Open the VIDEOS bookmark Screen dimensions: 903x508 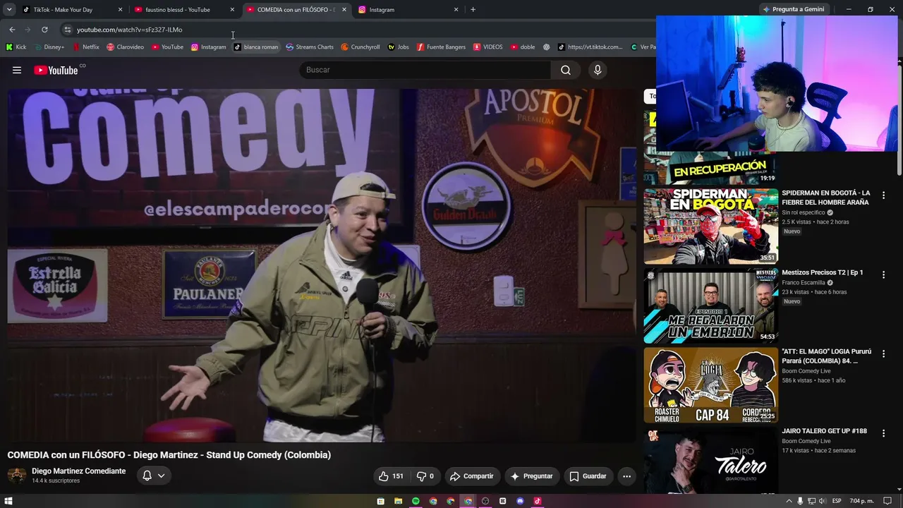point(488,47)
